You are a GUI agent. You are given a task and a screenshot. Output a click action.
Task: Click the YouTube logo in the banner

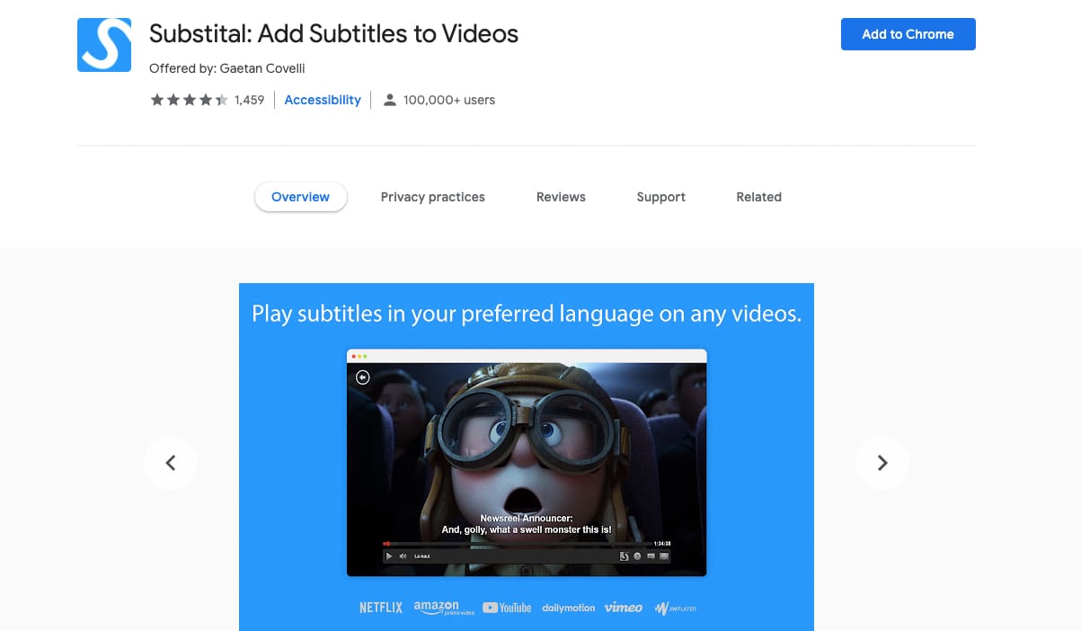tap(507, 608)
